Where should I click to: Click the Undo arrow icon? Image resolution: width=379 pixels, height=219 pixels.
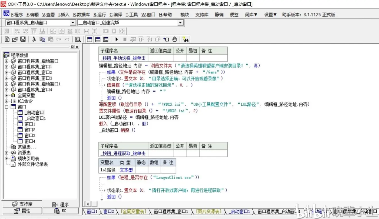[x=67, y=39]
